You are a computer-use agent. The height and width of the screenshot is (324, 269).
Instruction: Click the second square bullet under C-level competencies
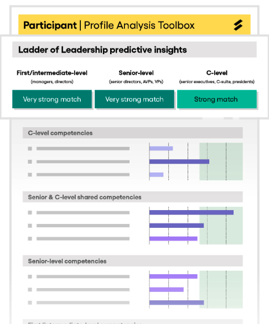click(x=30, y=161)
